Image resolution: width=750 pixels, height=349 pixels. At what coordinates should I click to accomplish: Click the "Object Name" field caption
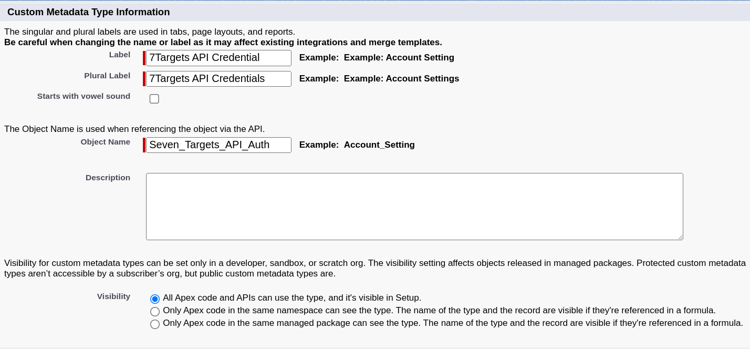[x=105, y=142]
